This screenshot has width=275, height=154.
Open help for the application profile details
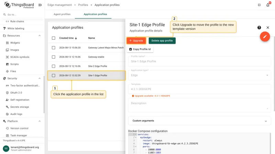tap(259, 28)
